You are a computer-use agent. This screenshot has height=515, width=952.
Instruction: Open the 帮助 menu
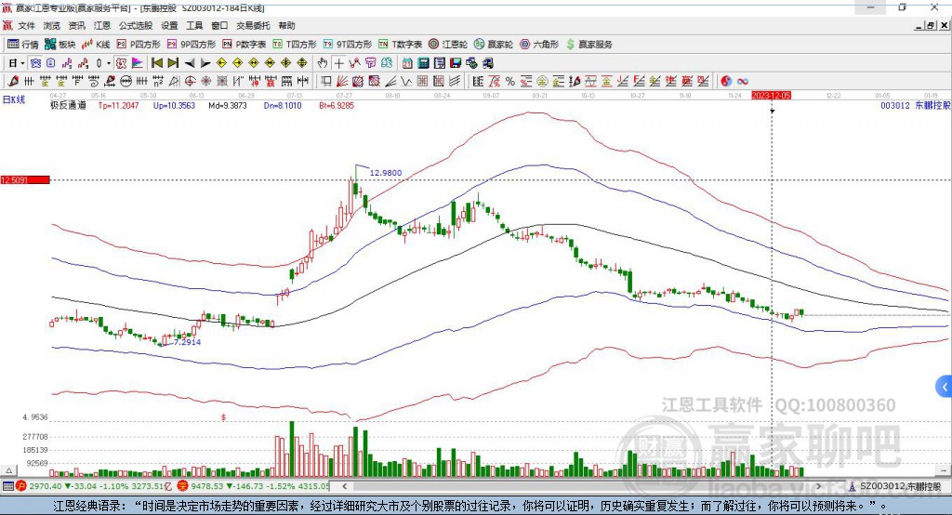[286, 25]
